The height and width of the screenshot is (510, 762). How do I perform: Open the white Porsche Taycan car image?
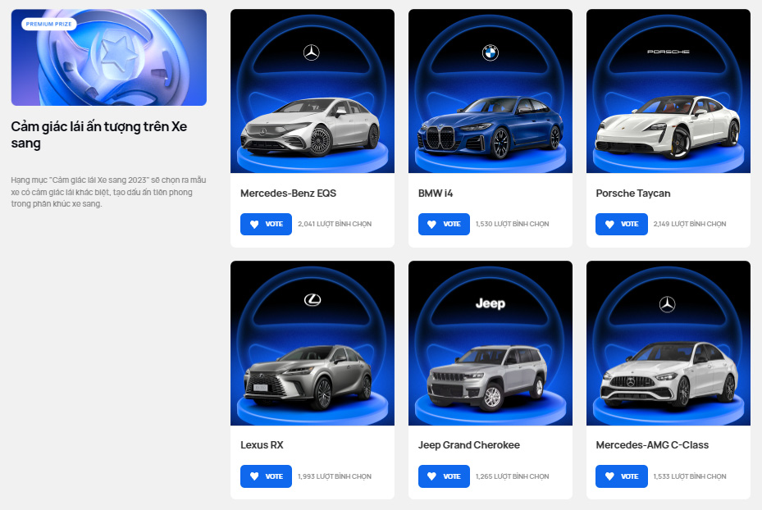pos(668,127)
